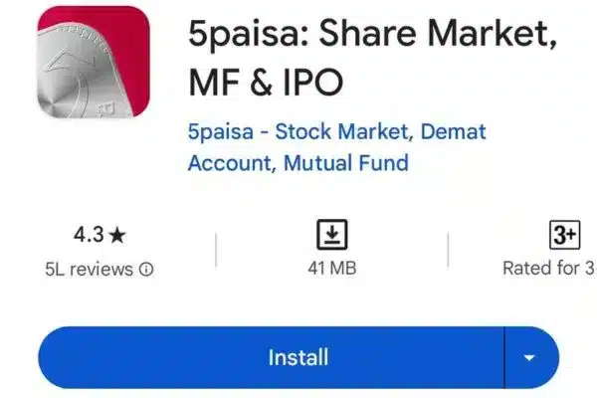Click the download size icon
This screenshot has width=597, height=398.
click(x=331, y=235)
